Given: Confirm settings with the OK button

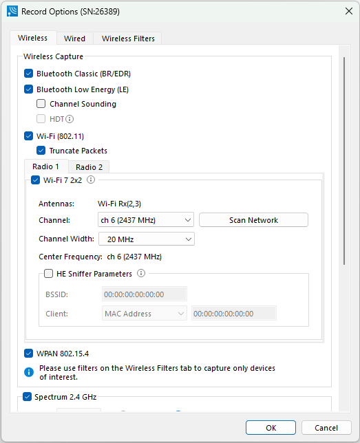Looking at the screenshot, I should click(x=271, y=428).
